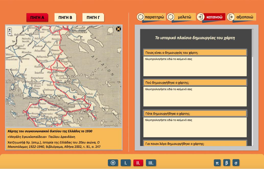Screen dimensions: 264x169
Task: Open the μελετώ step
Action: [185, 17]
